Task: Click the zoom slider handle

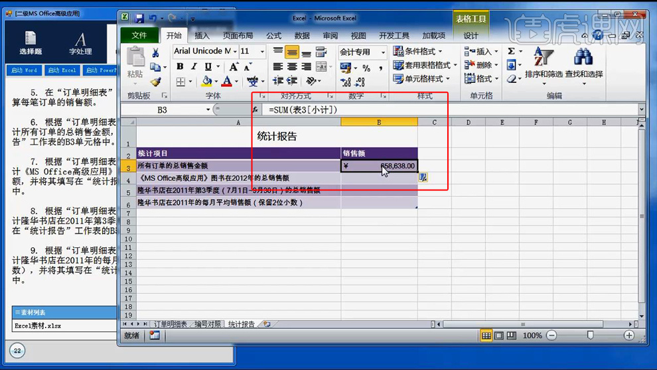Action: (591, 336)
